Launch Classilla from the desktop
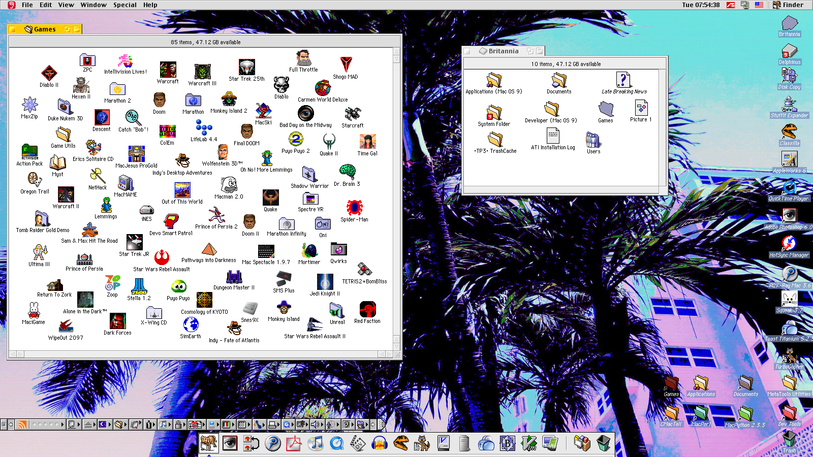The height and width of the screenshot is (457, 813). point(789,132)
